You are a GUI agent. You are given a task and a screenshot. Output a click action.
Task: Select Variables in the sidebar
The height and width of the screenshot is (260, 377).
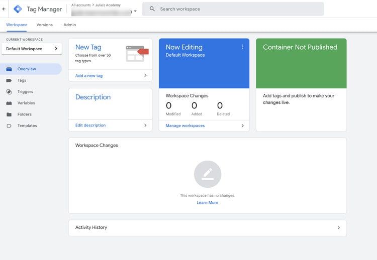point(31,103)
